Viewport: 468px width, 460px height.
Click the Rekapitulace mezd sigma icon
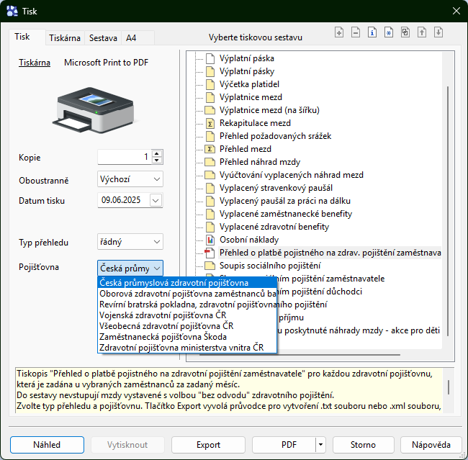point(210,123)
